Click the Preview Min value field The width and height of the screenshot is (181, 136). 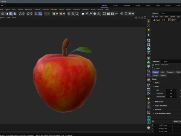(x=171, y=97)
